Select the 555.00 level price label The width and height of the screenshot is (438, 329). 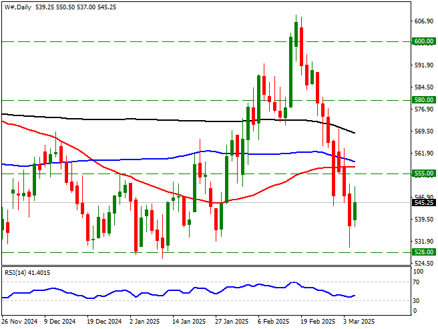point(424,174)
